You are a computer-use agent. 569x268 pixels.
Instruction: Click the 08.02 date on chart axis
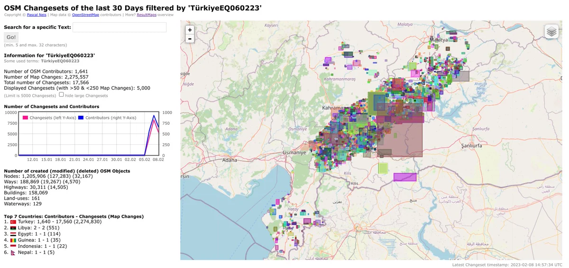[x=158, y=160]
